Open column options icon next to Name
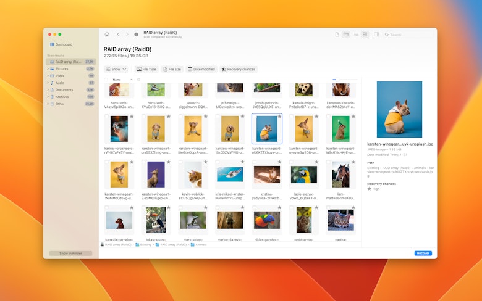 pos(138,80)
